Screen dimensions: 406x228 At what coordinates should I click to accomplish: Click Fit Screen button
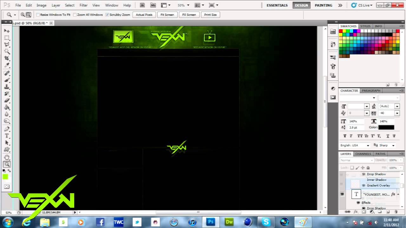[x=167, y=15]
